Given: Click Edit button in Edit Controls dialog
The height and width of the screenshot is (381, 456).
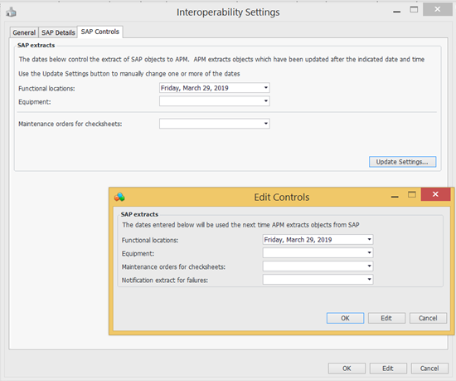Looking at the screenshot, I should point(386,318).
